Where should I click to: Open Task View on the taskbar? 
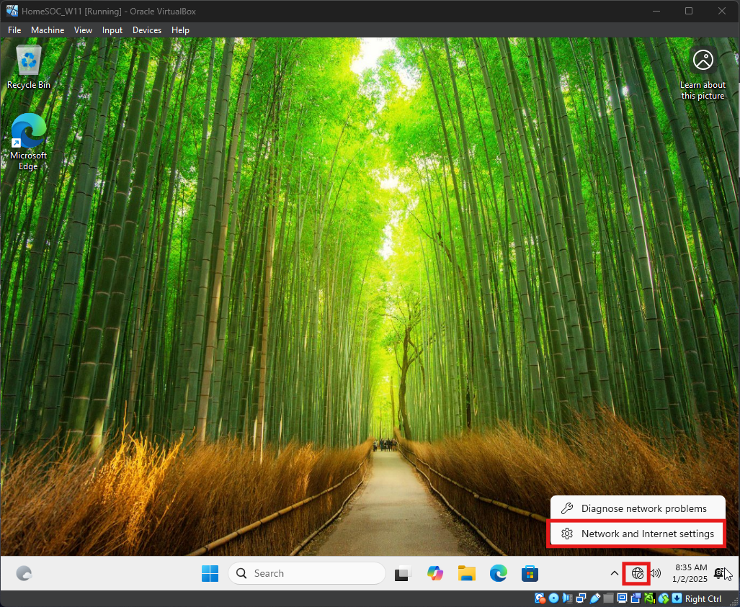tap(402, 573)
